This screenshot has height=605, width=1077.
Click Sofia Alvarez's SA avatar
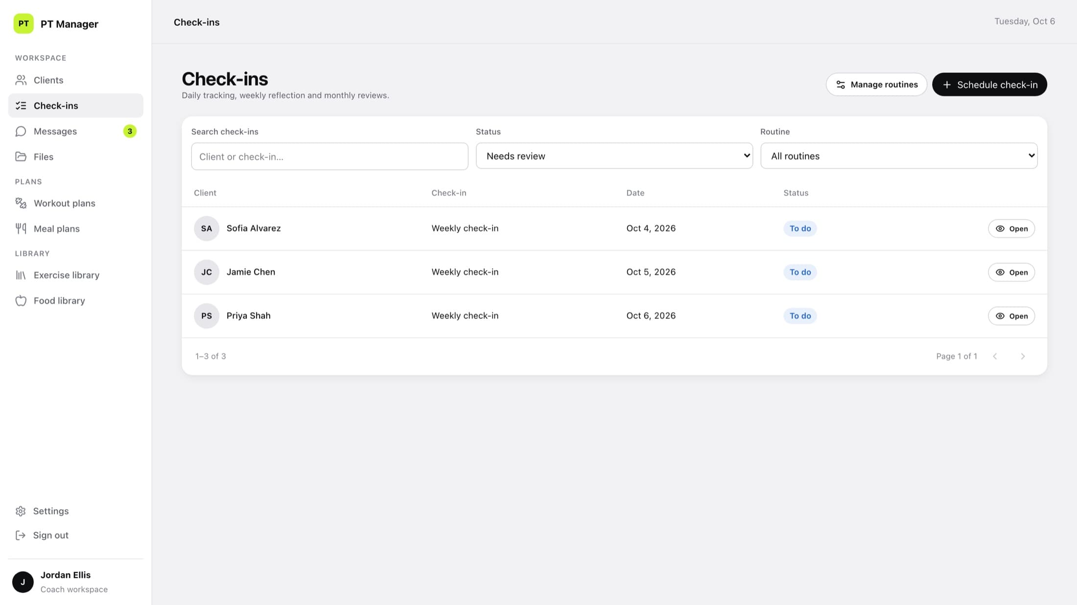point(207,228)
